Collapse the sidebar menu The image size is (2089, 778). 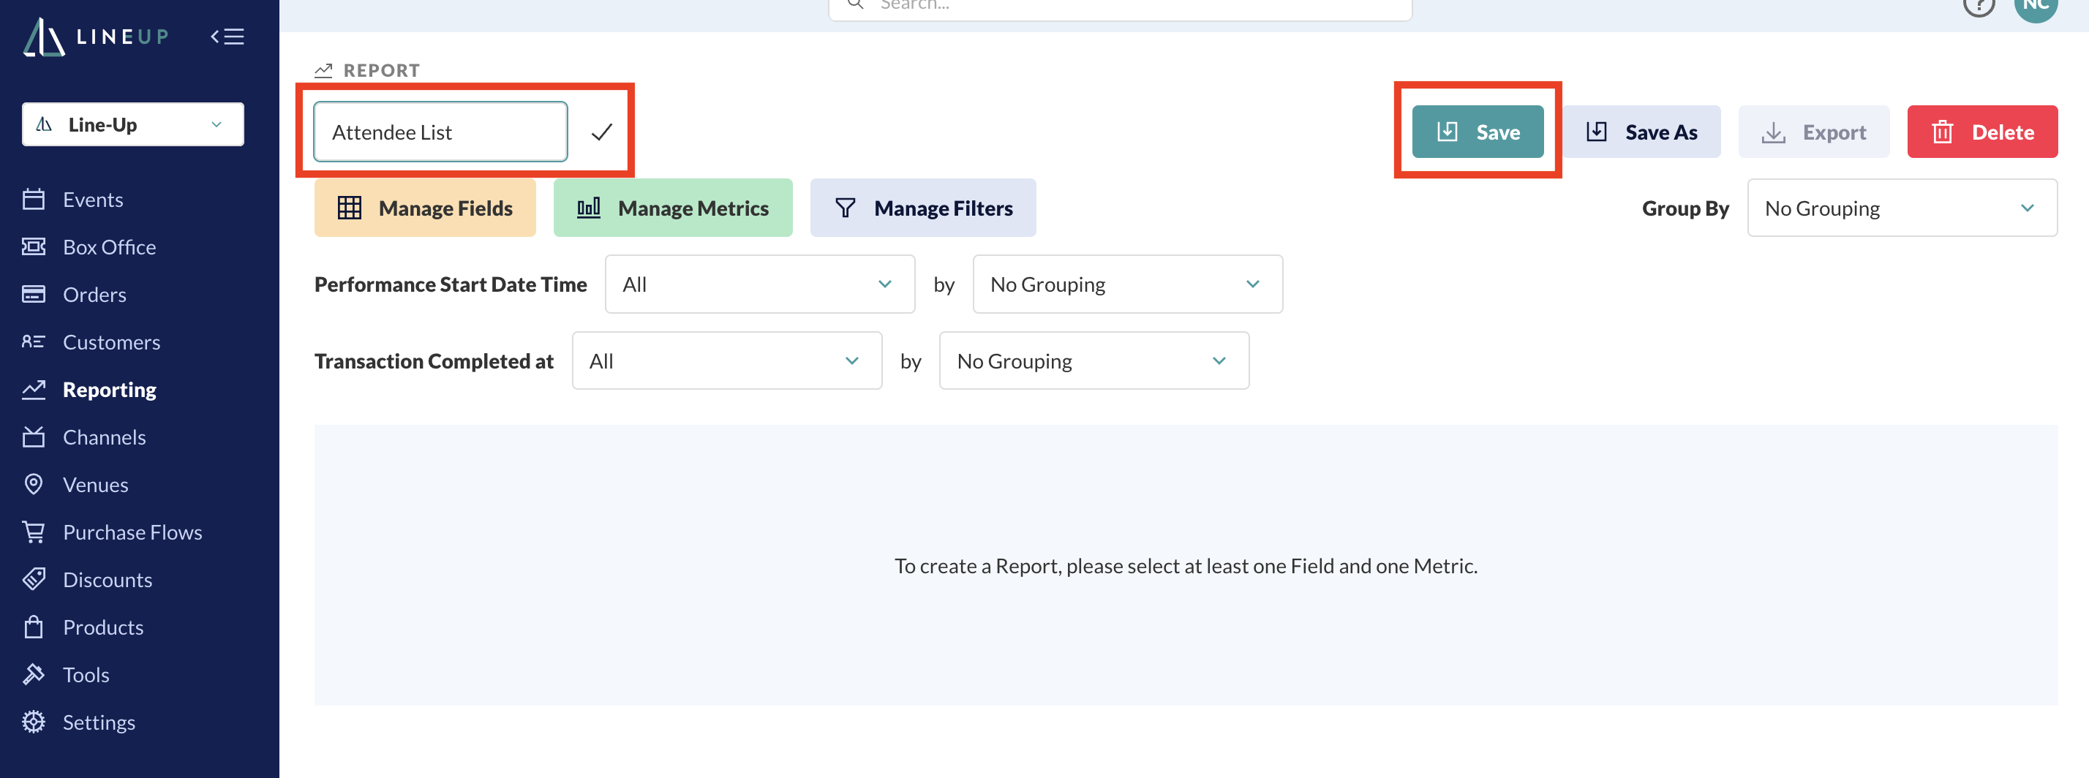point(227,37)
